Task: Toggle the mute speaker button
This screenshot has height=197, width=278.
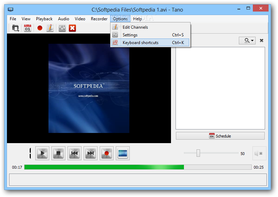Action: coord(259,153)
